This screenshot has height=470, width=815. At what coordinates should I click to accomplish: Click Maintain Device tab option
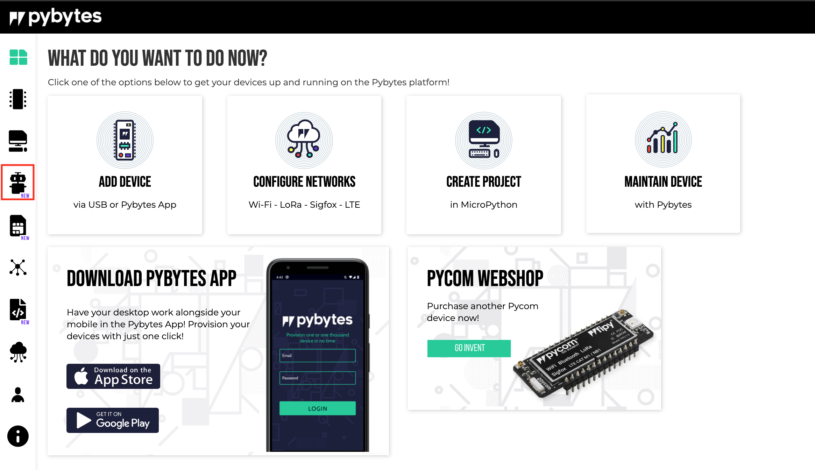coord(663,164)
